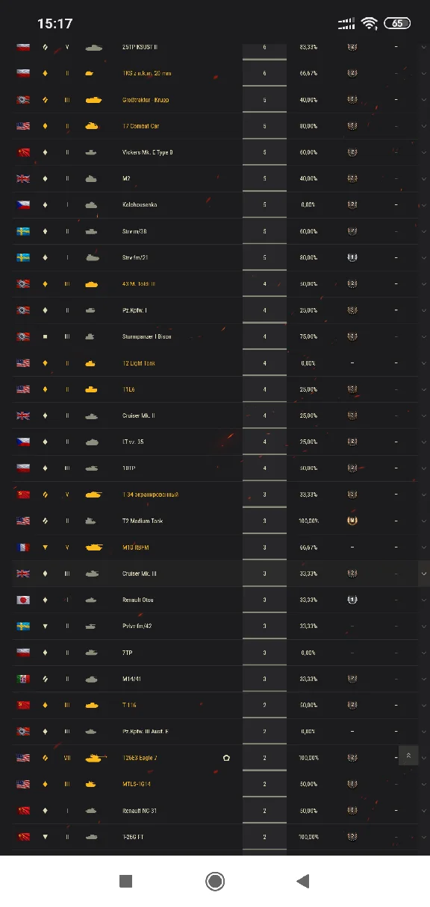Expand the Strv fm/21 row chevron
430x907 pixels.
click(x=424, y=257)
